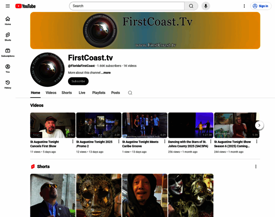Switch to the channel Shorts tab
The image size is (275, 217).
pos(67,93)
